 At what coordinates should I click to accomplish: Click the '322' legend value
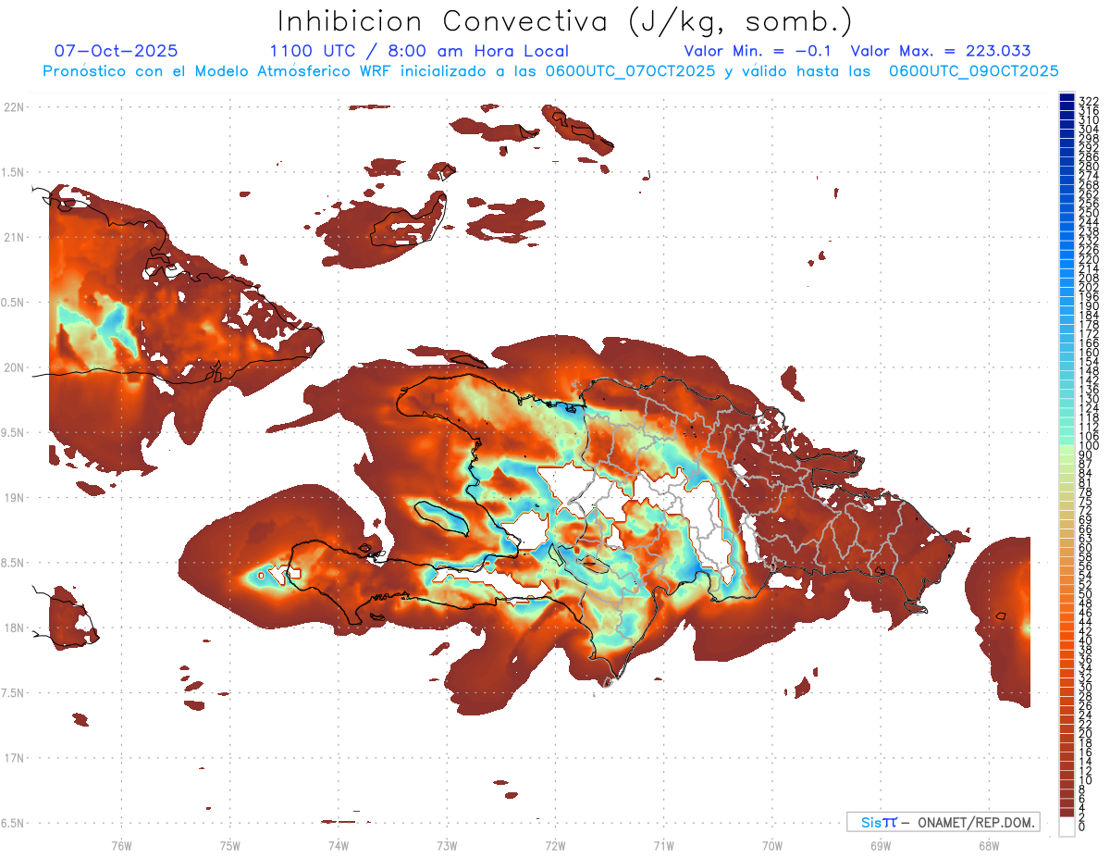click(1089, 101)
